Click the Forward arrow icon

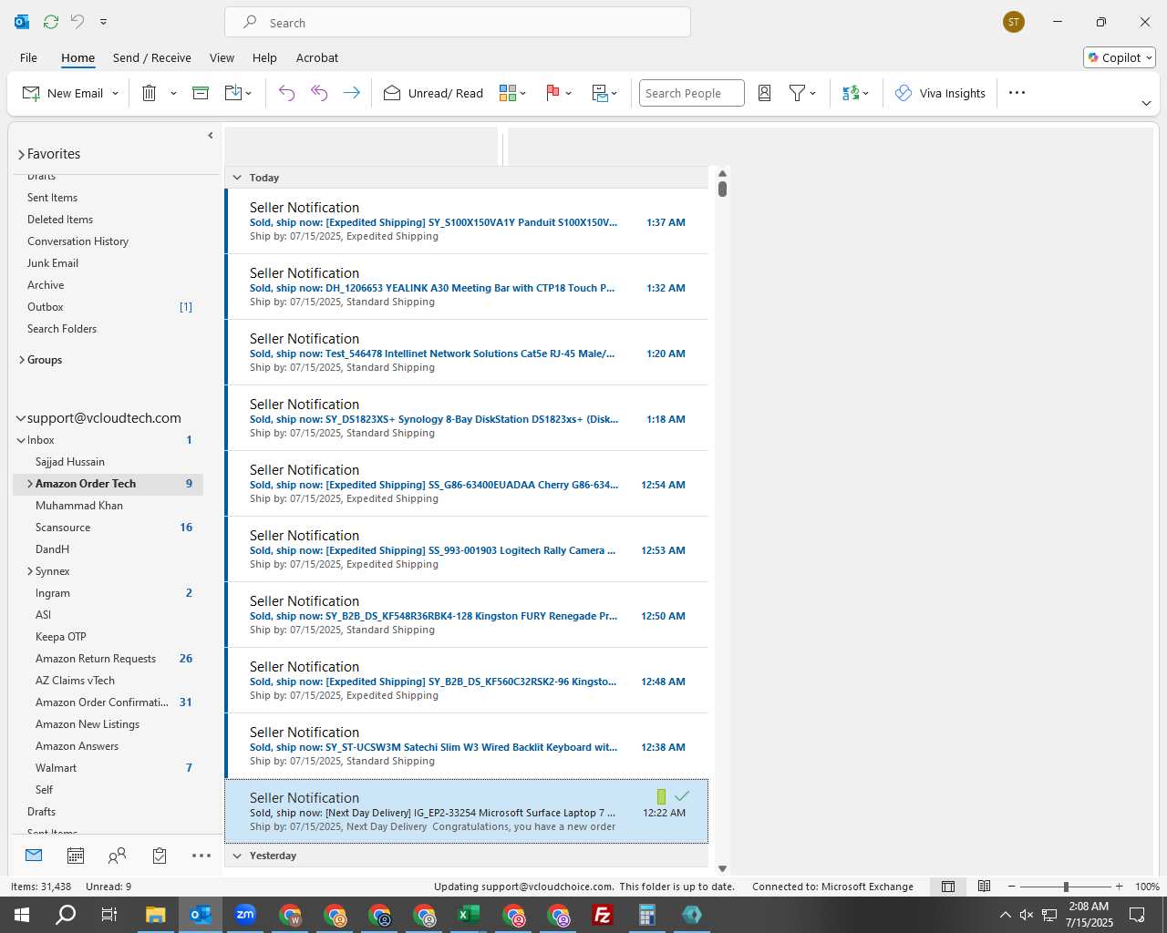(x=351, y=93)
